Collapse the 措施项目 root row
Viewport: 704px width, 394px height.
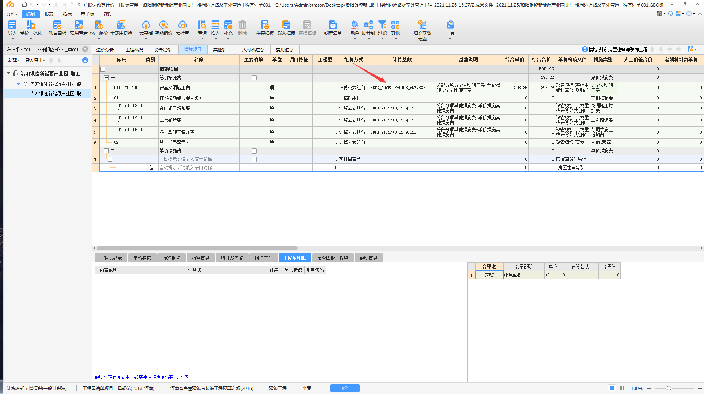[x=103, y=69]
